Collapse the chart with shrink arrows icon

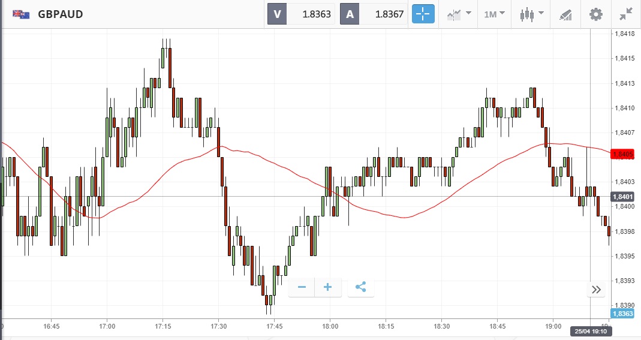coord(626,14)
